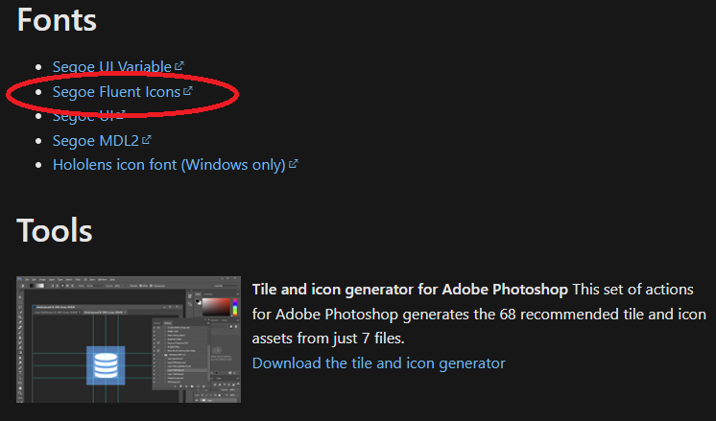The height and width of the screenshot is (421, 716).
Task: Open the circled Segoe Fluent Icons link
Action: [116, 92]
